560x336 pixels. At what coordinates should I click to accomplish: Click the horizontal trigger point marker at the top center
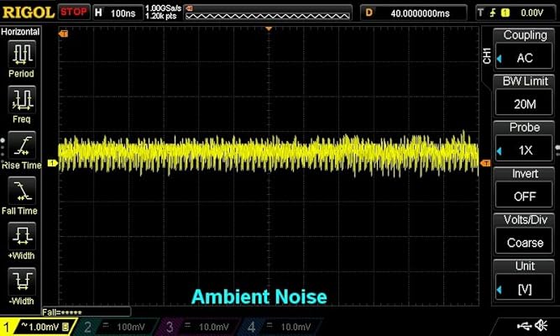tap(269, 29)
